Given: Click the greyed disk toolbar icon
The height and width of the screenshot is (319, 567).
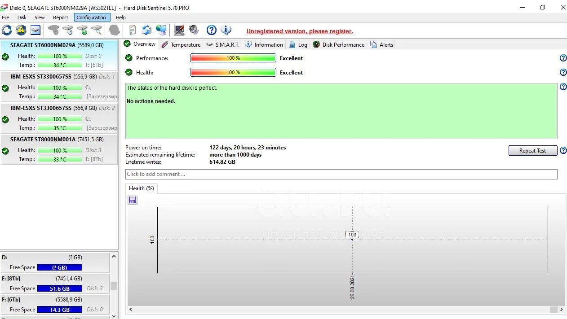Looking at the screenshot, I should [53, 30].
